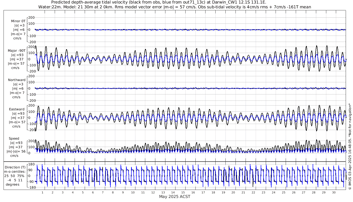Click day 30 on the time axis
The width and height of the screenshot is (353, 202).
334,192
